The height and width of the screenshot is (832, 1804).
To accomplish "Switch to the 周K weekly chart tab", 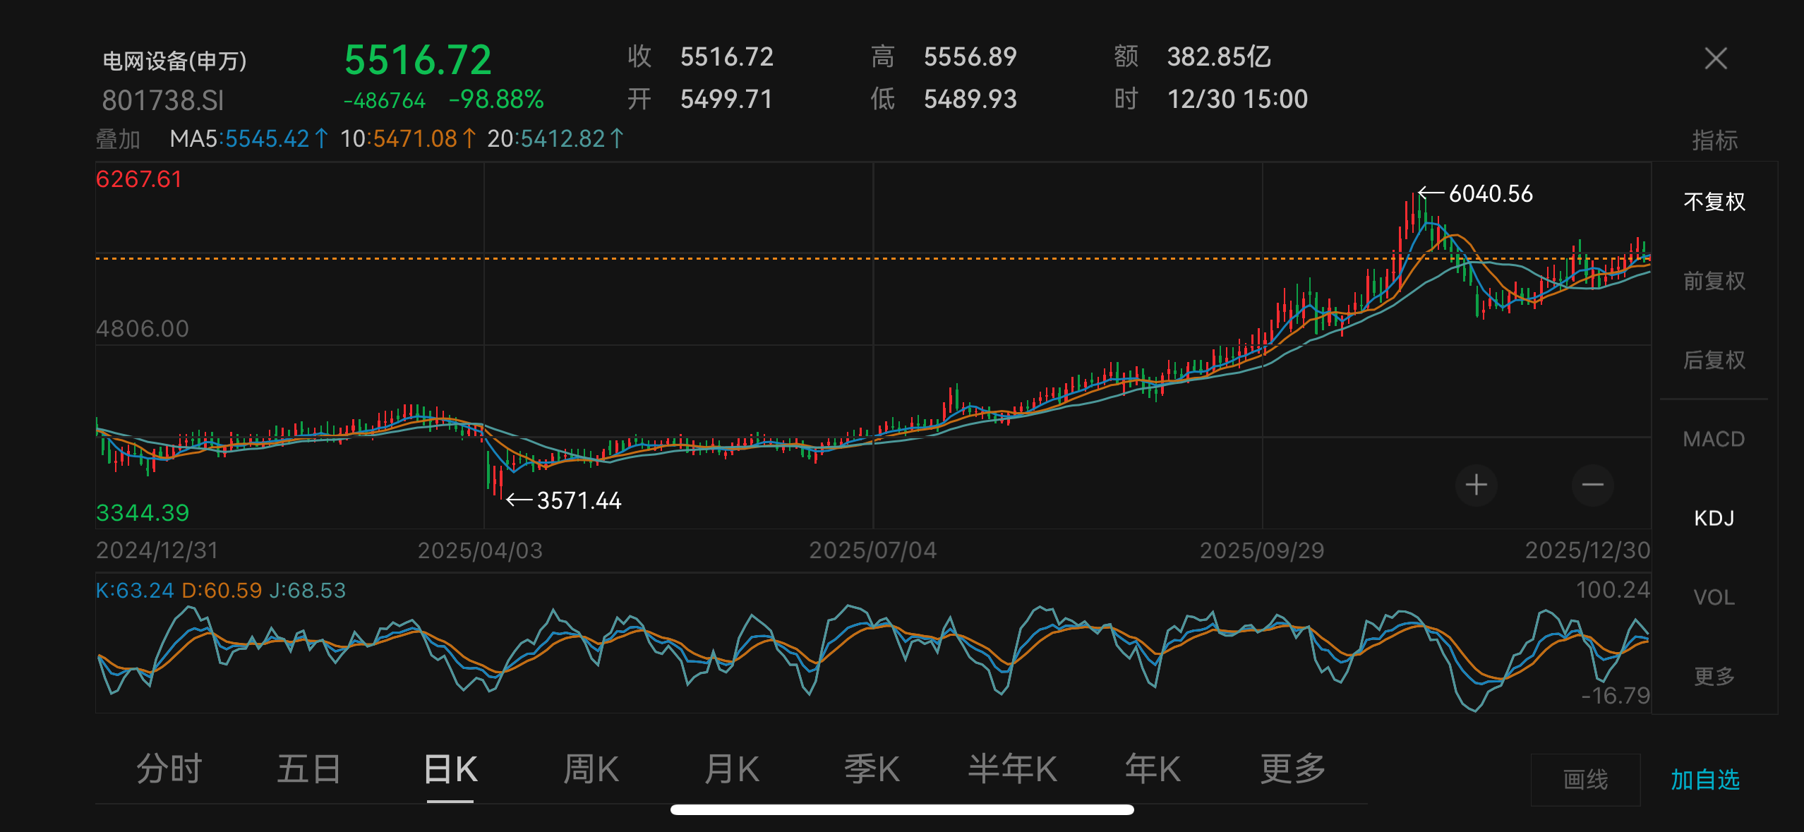I will (591, 769).
